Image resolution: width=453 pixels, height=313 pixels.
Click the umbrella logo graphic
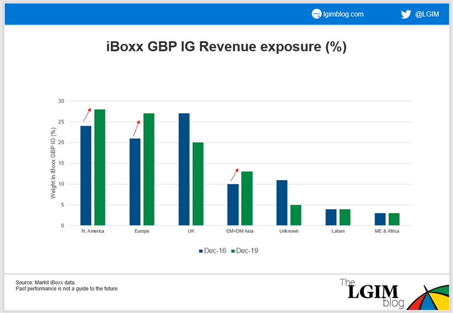[429, 297]
